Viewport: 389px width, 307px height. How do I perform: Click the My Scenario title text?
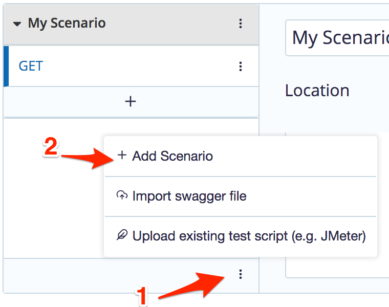[x=67, y=24]
